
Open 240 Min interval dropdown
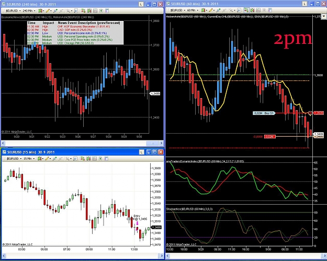29,10
